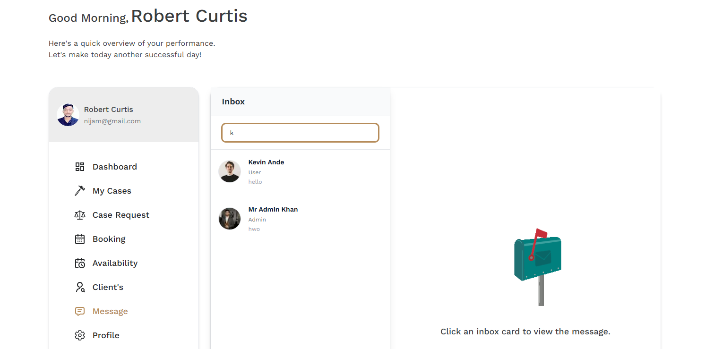Screen dimensions: 714x349
Task: Select Booking in the sidebar
Action: point(109,239)
